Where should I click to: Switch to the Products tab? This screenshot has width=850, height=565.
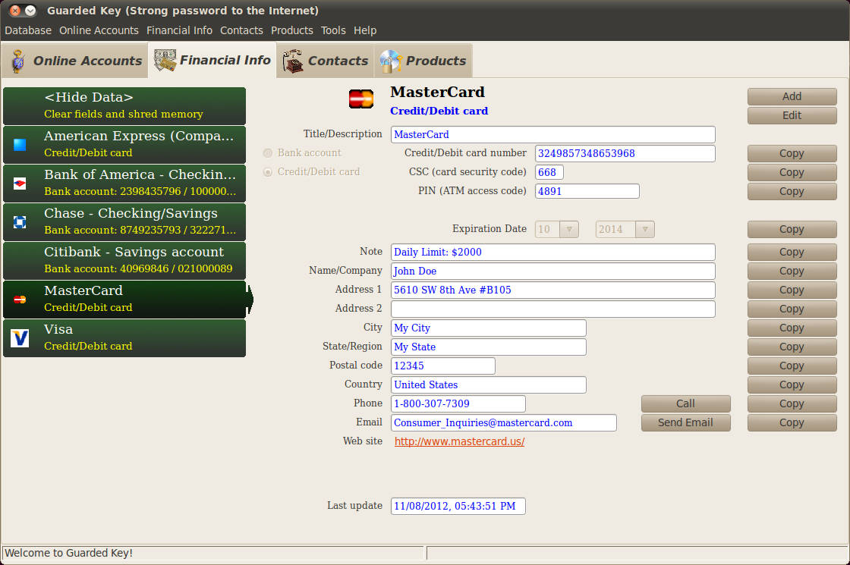[423, 61]
